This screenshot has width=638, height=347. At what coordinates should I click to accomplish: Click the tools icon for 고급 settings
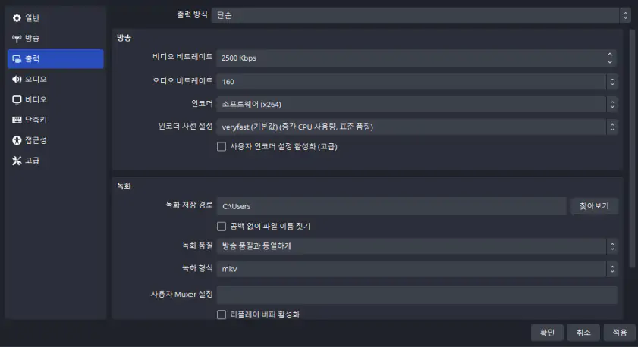pyautogui.click(x=17, y=161)
